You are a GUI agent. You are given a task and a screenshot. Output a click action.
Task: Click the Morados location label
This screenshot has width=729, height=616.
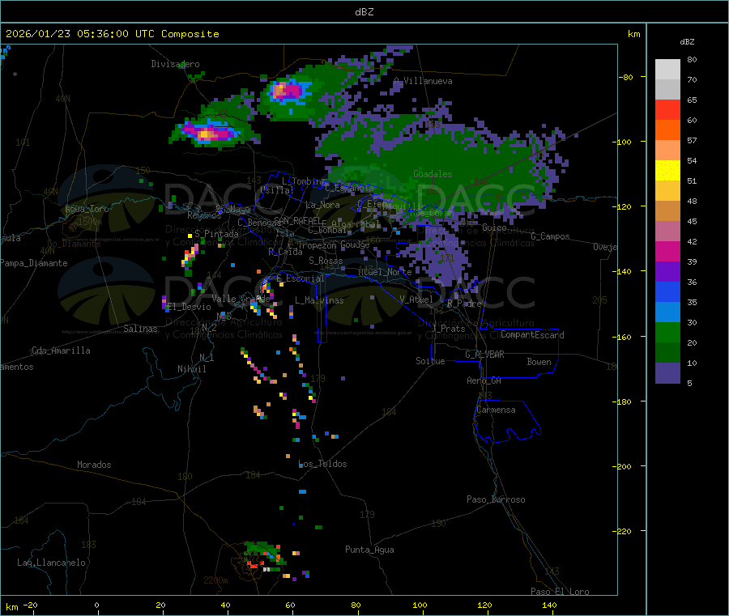coord(94,465)
